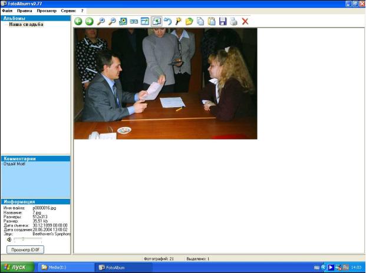Click the open folder icon
The height and width of the screenshot is (273, 366).
[189, 21]
